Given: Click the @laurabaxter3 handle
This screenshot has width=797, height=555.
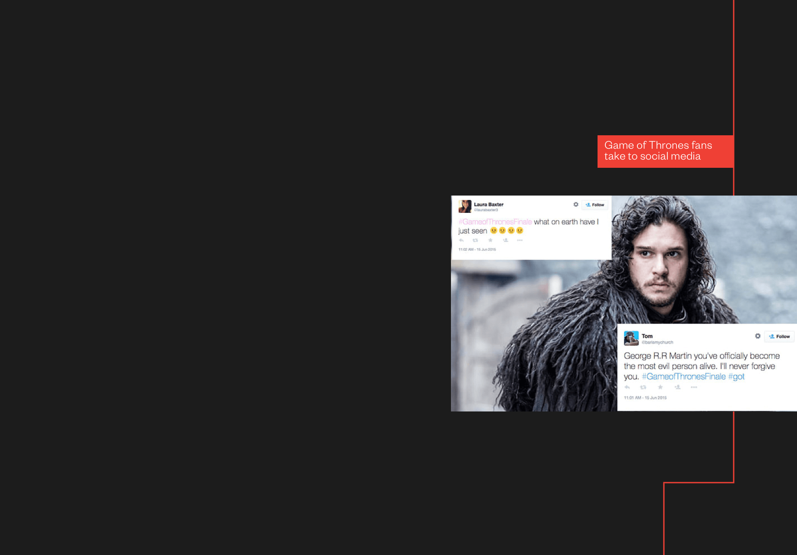Looking at the screenshot, I should pos(486,210).
